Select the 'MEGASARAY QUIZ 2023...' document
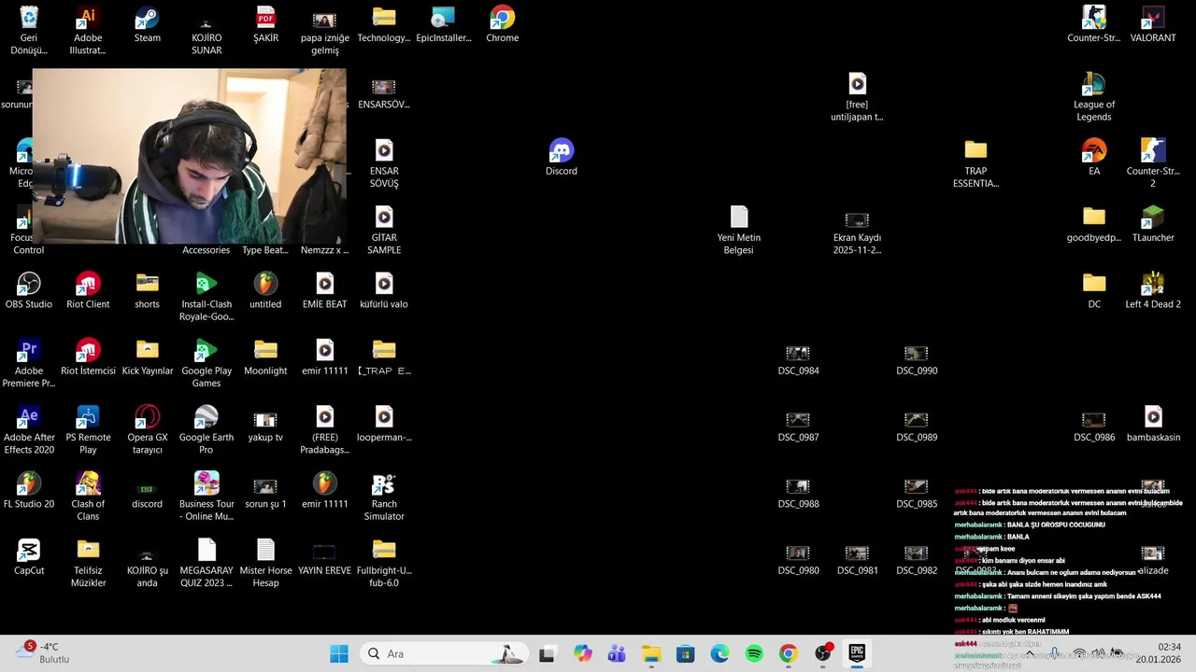This screenshot has width=1196, height=672. tap(206, 564)
